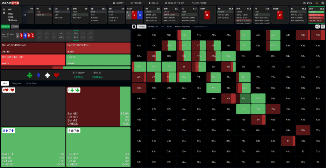Select river BTN Check action
The width and height of the screenshot is (326, 168).
coord(316,12)
